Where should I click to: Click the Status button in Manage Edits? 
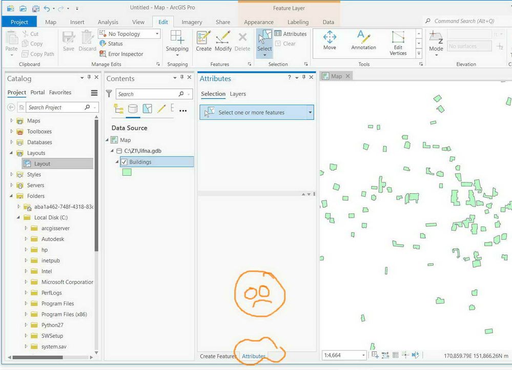(x=111, y=44)
